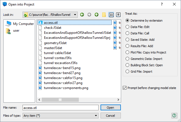
Task: Click the File name text field
Action: pos(60,108)
